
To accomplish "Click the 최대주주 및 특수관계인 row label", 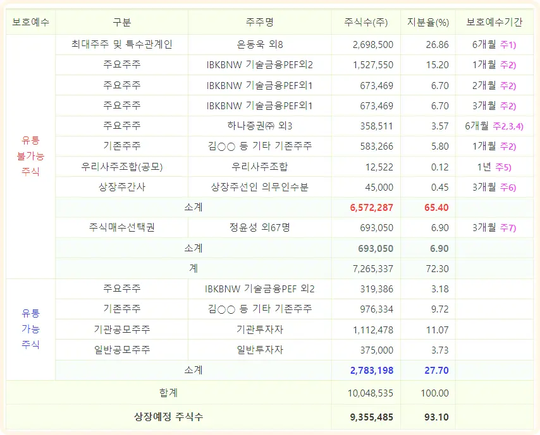I will tap(121, 44).
